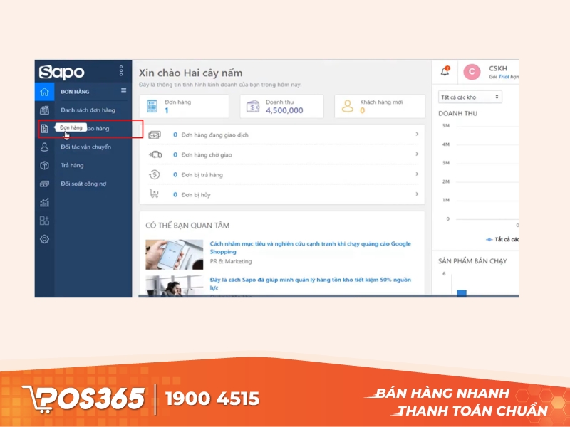The width and height of the screenshot is (570, 427).
Task: Select the Home icon in the sidebar
Action: point(46,91)
